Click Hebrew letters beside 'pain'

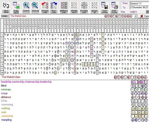point(139,113)
